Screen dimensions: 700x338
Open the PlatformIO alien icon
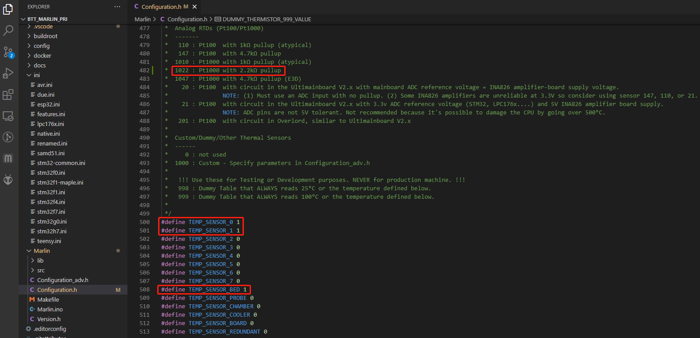[8, 180]
